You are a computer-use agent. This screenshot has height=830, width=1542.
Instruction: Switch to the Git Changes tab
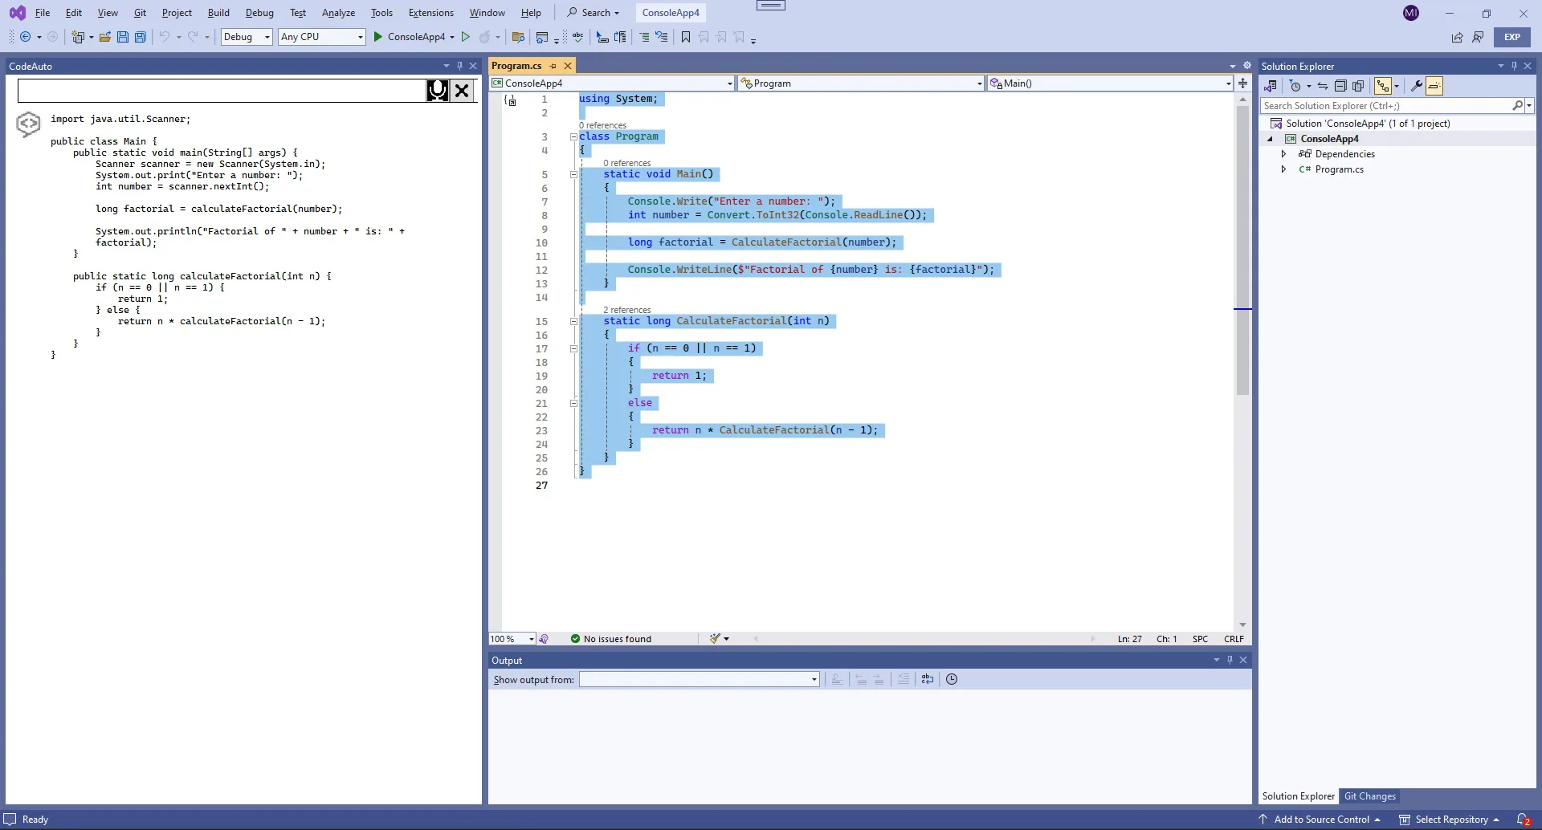(1370, 796)
